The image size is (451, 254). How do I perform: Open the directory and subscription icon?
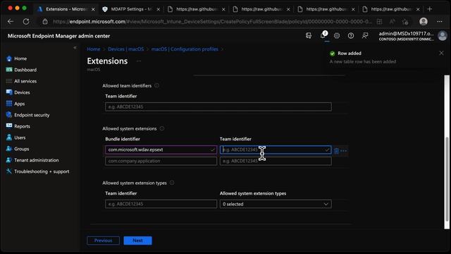point(309,36)
